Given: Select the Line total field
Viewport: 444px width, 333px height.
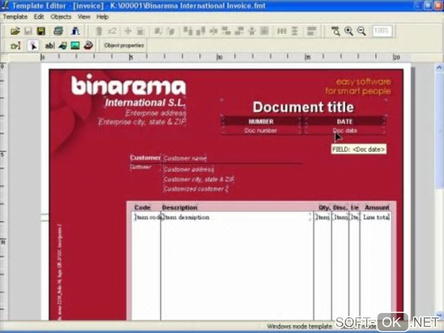Looking at the screenshot, I should [x=376, y=217].
